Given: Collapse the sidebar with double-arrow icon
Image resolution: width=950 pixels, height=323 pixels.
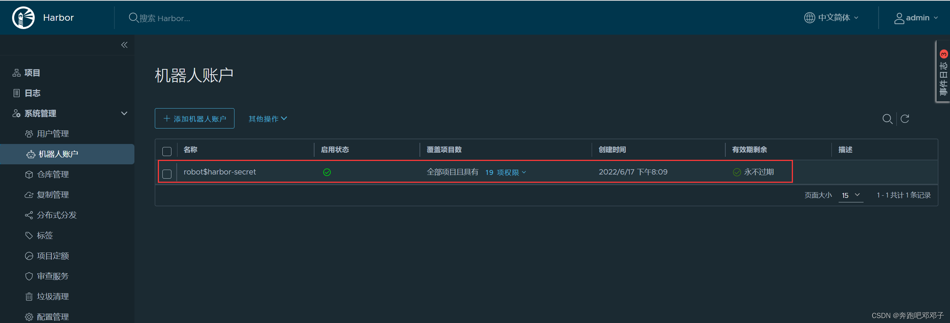Looking at the screenshot, I should [x=124, y=45].
